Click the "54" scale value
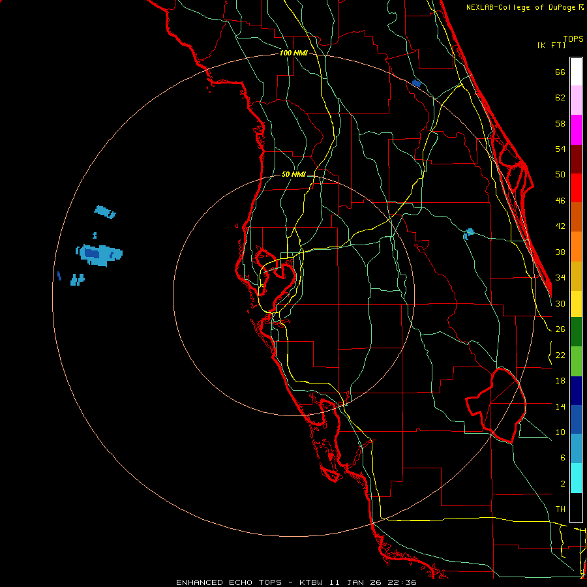 coord(560,149)
